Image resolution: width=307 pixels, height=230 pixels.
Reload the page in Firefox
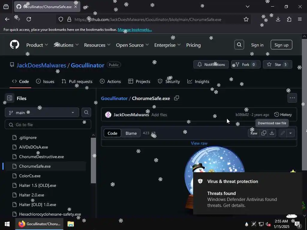[x=29, y=19]
